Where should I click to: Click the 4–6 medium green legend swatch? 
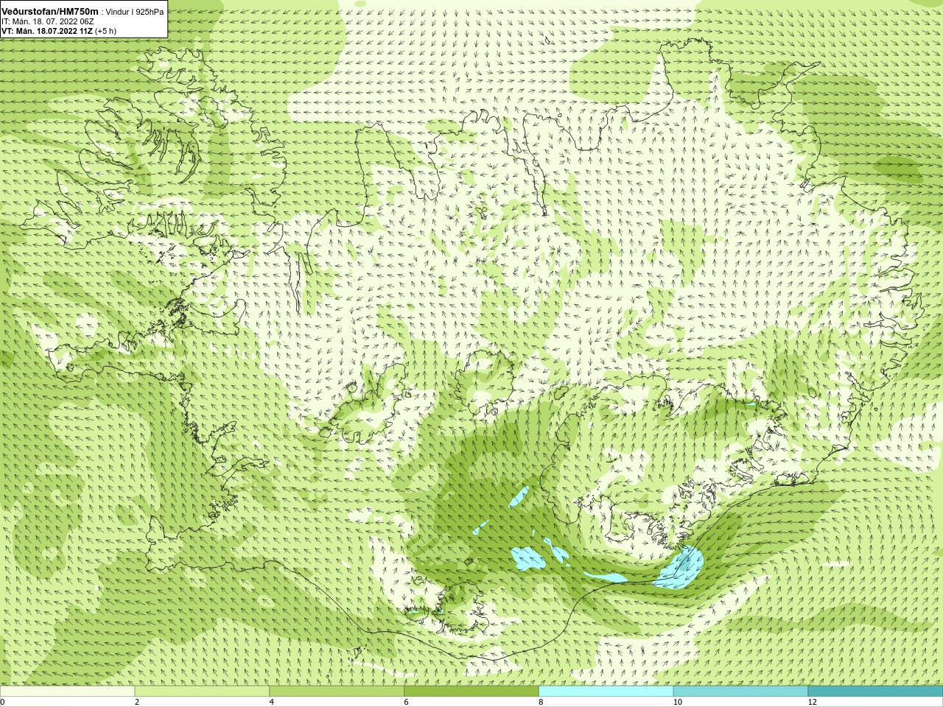pos(337,692)
